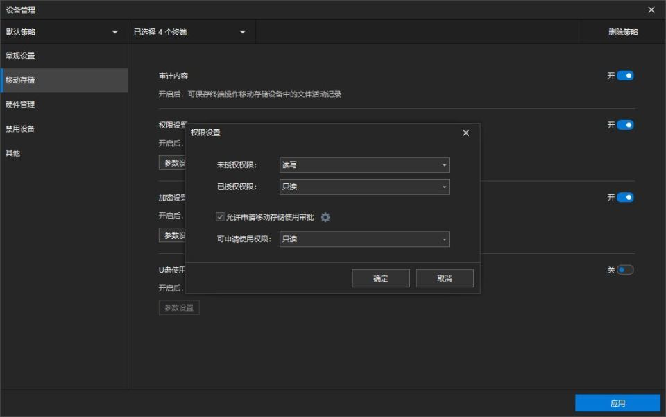Select 移动存储 in sidebar
Viewport: 666px width, 417px height.
pos(64,80)
